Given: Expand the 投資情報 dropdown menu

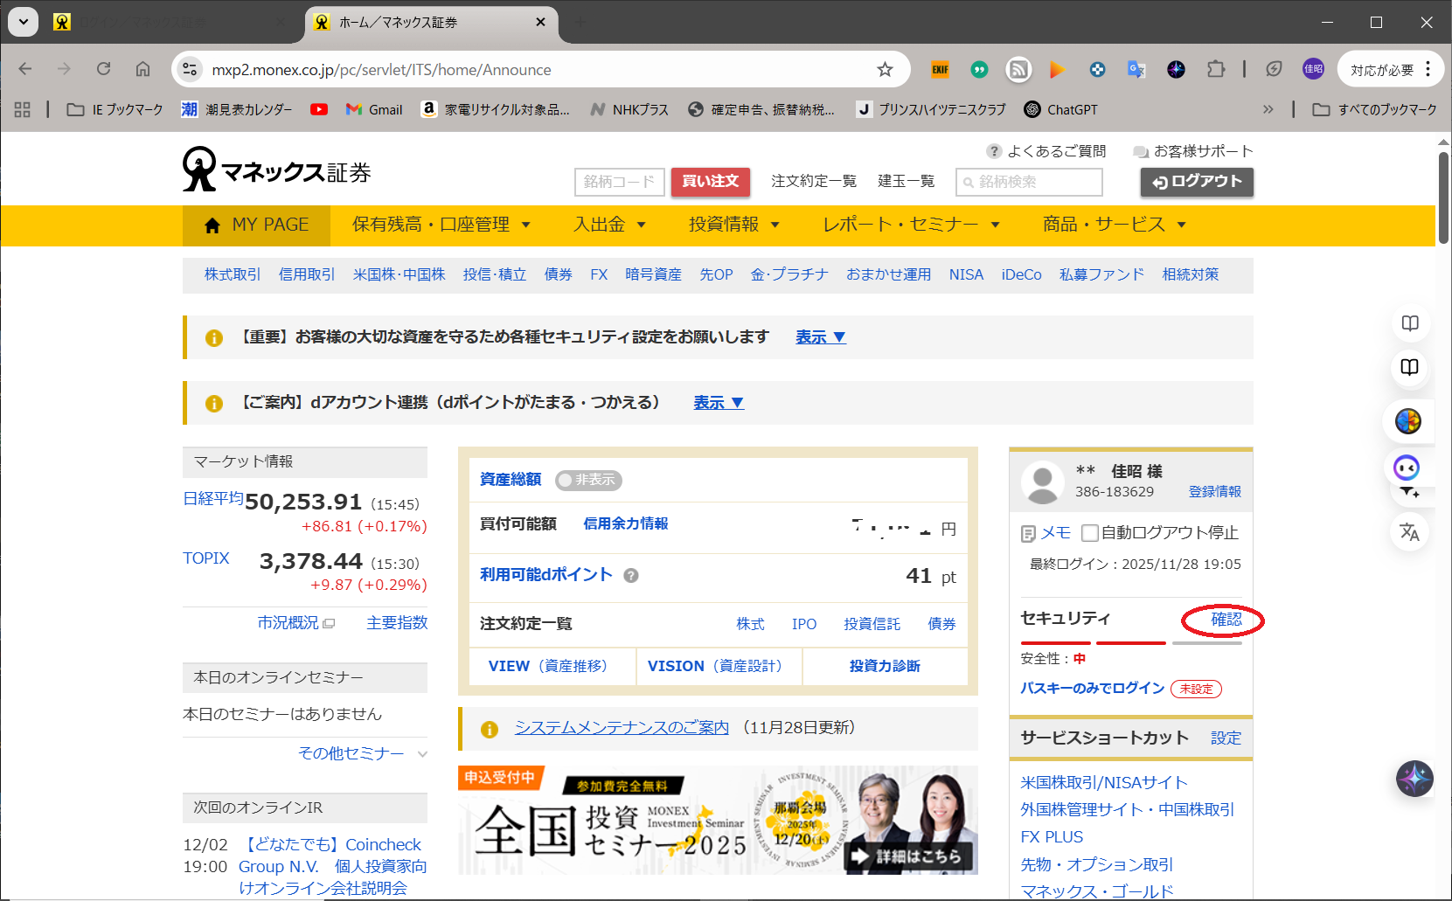Looking at the screenshot, I should point(733,225).
